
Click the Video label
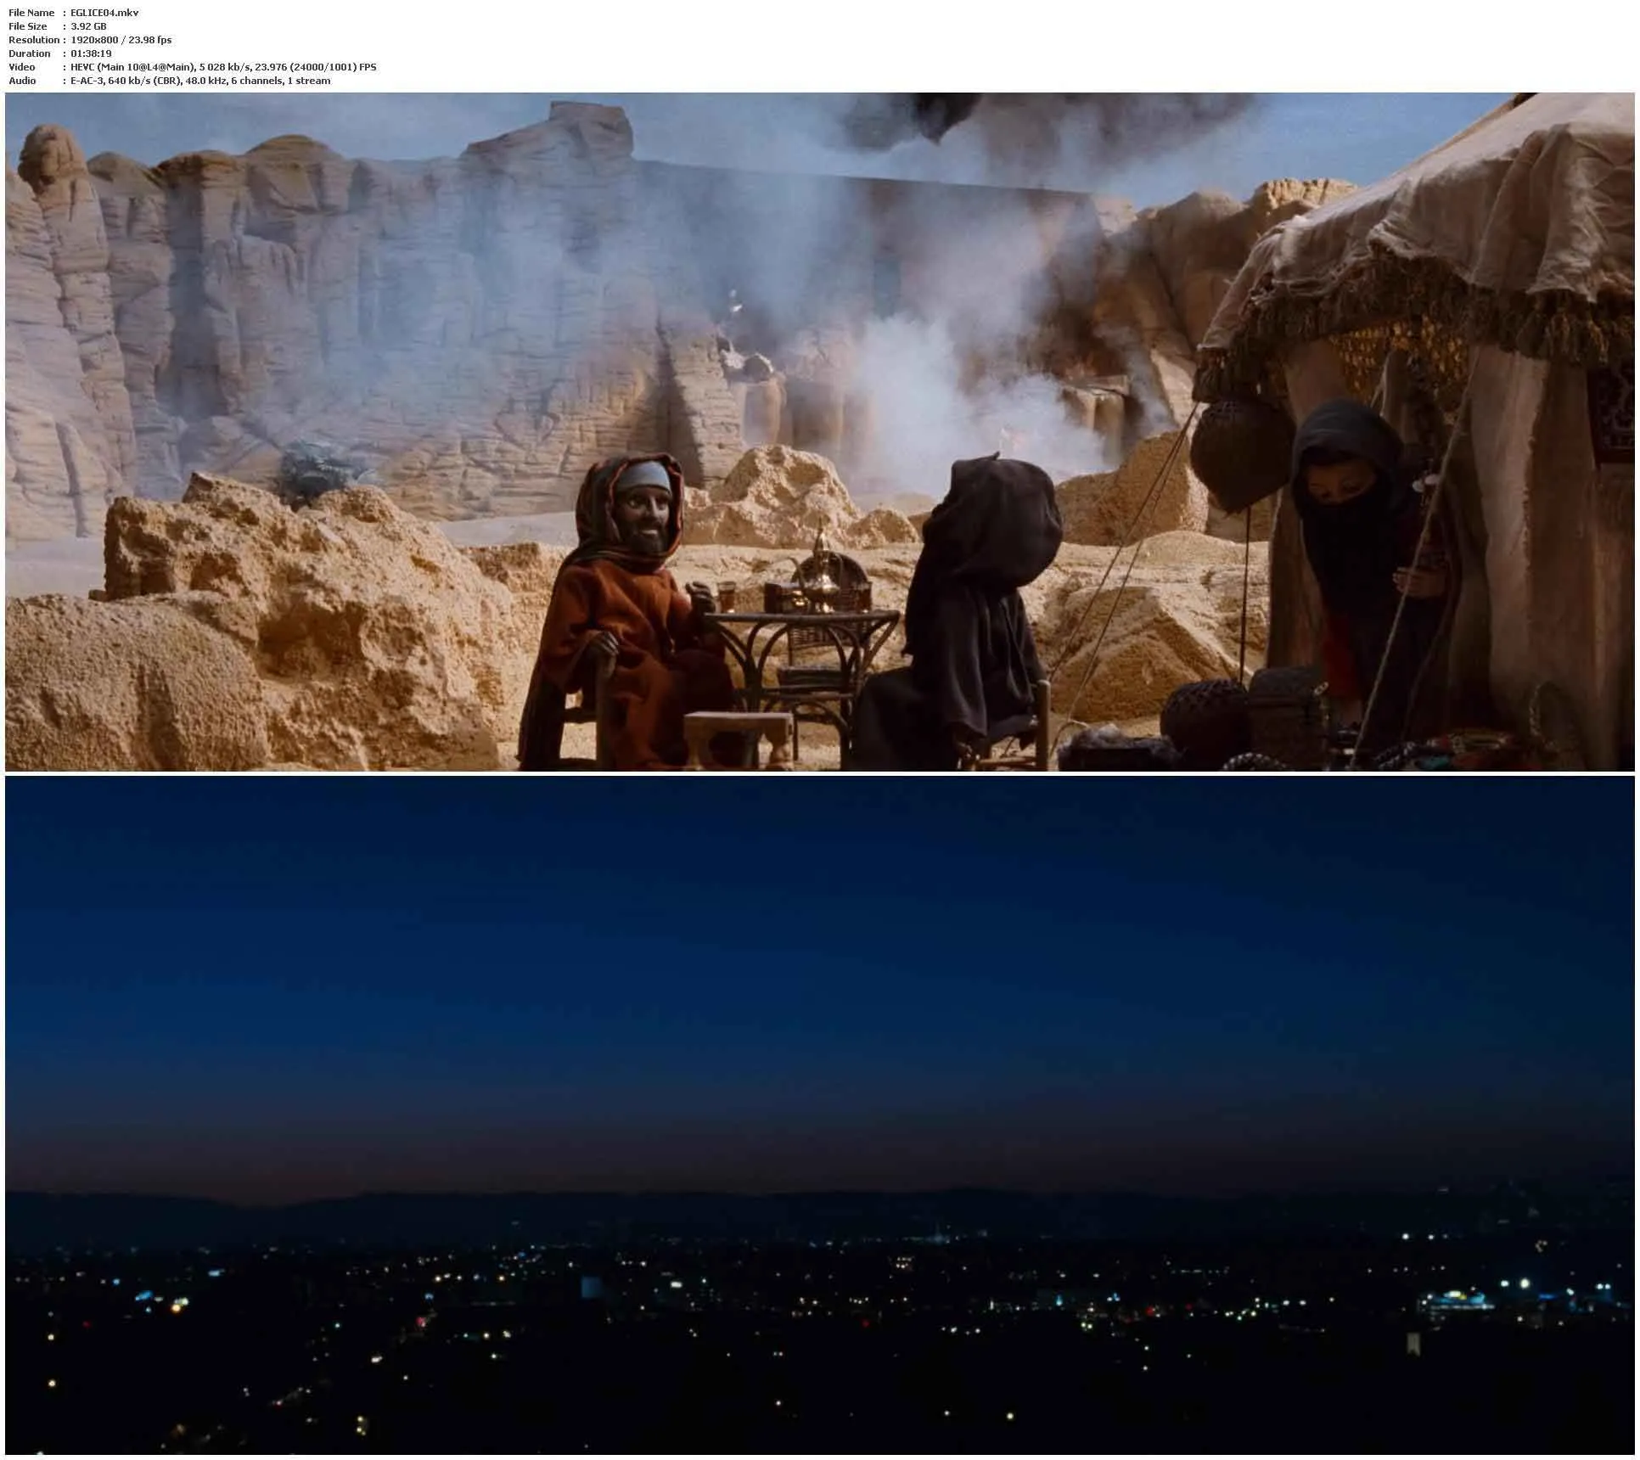[22, 67]
